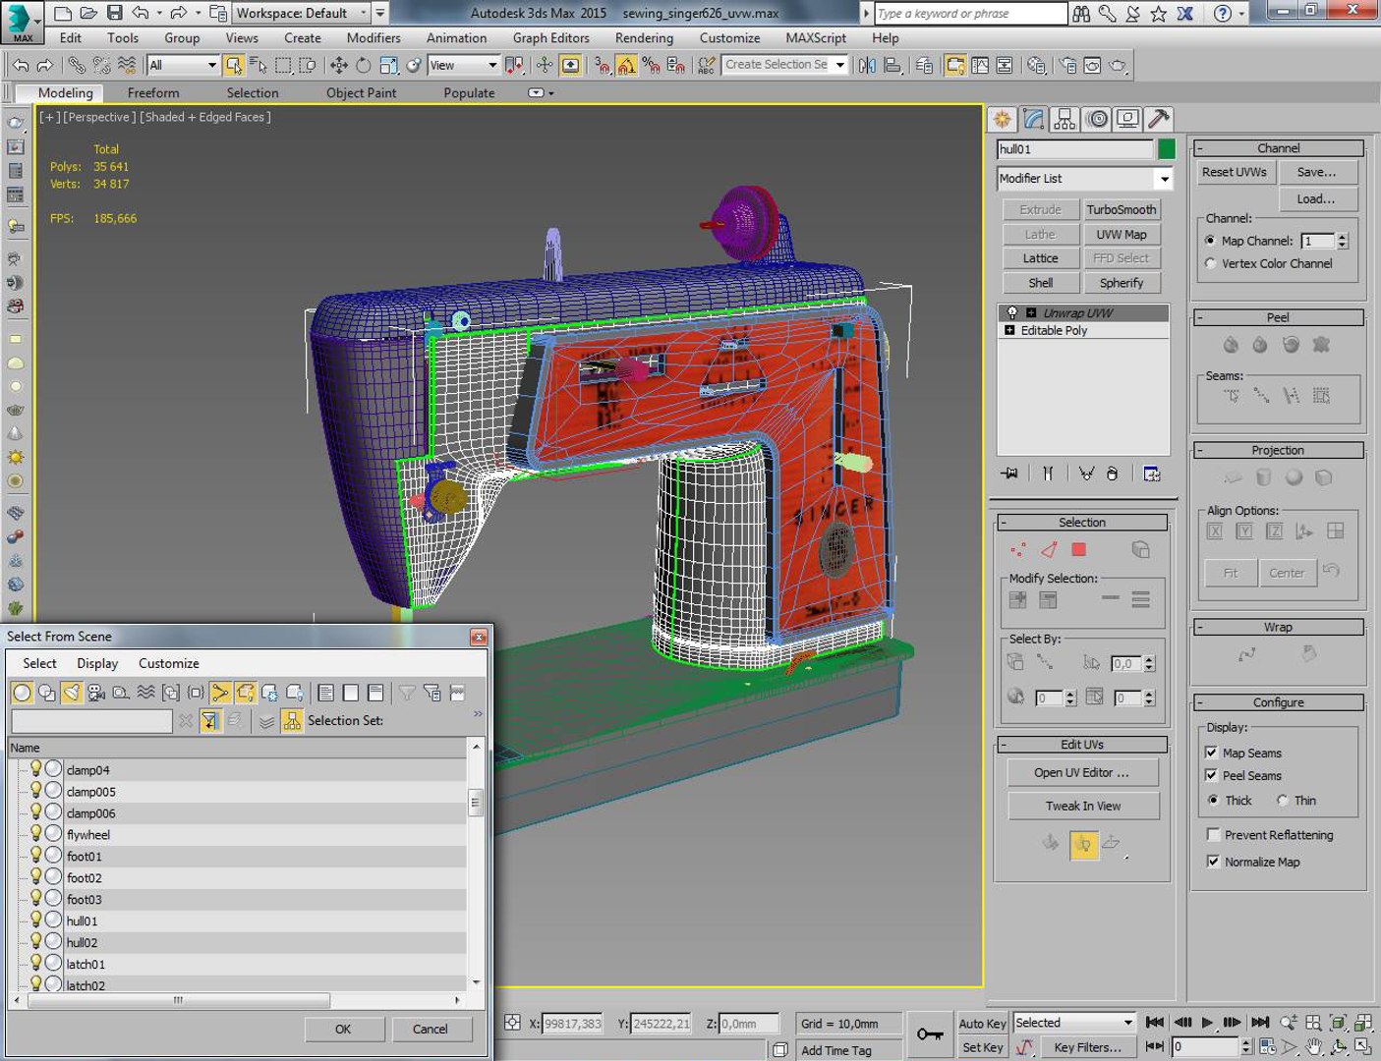Select hull01 in the scene list
This screenshot has height=1061, width=1381.
(82, 921)
